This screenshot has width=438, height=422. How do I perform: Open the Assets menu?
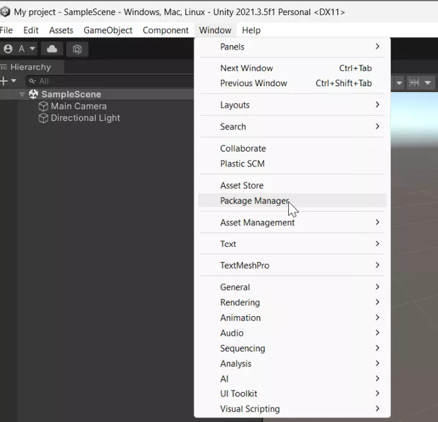click(x=61, y=30)
